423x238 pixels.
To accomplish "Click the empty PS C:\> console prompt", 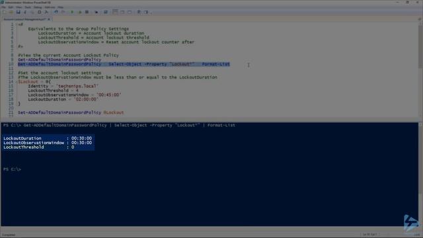I will tap(12, 169).
